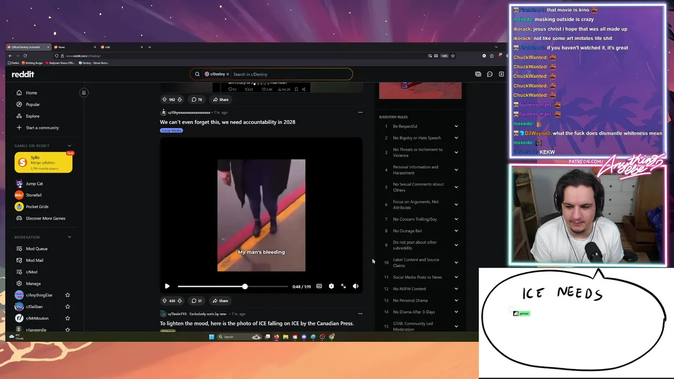Open the Stonefall game

(34, 195)
